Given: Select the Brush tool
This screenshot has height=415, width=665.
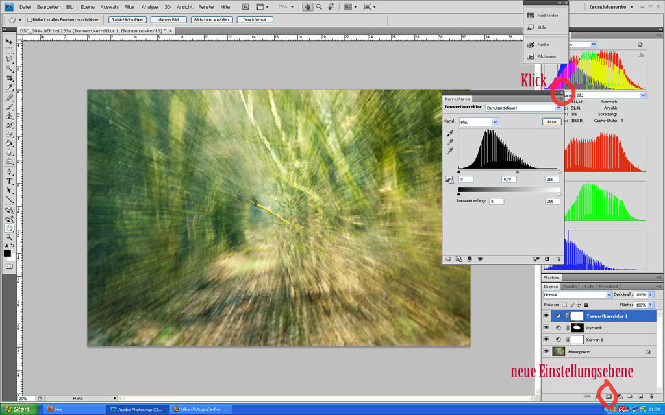Looking at the screenshot, I should (x=9, y=107).
